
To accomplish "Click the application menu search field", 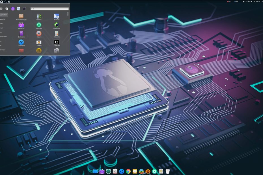I will tap(50, 9).
